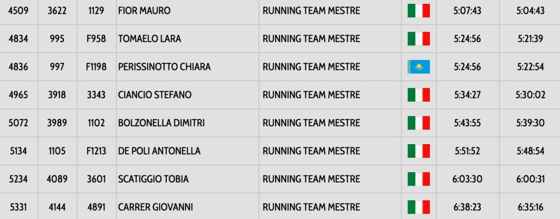This screenshot has width=560, height=219.
Task: Click the Italian flag beside Carrer Giovanni
Action: pos(418,208)
